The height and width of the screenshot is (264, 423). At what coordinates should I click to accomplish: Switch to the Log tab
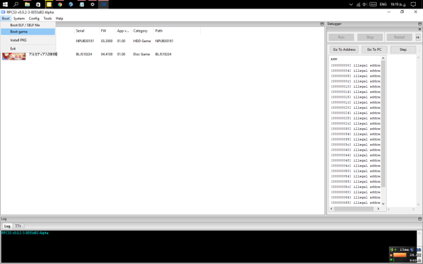7,226
